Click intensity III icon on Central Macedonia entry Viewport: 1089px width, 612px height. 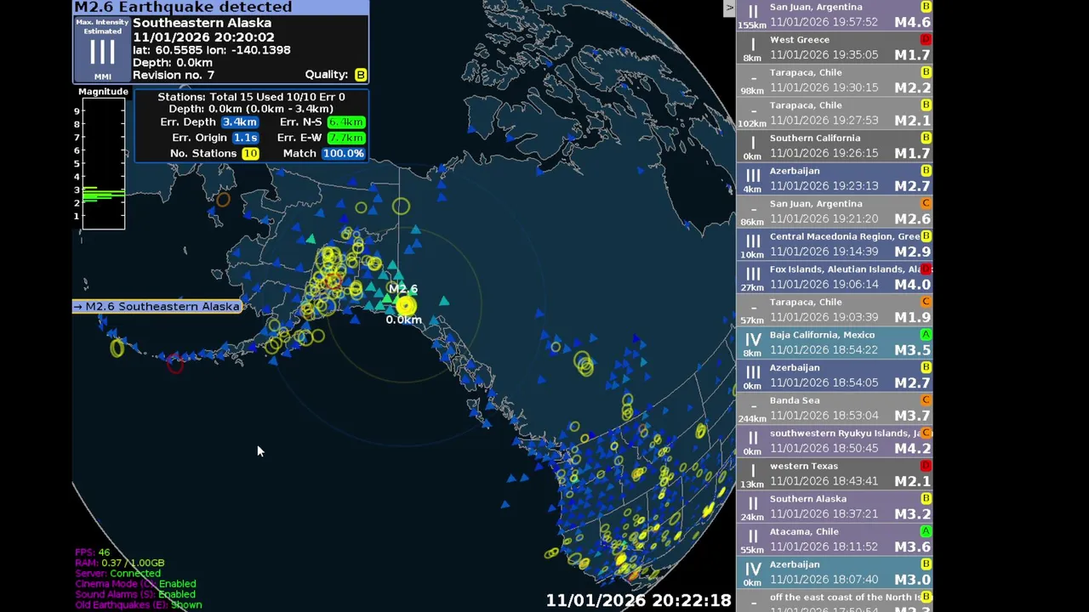click(x=753, y=241)
